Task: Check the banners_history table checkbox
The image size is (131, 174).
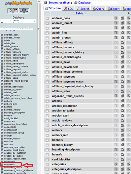Action: click(47, 145)
